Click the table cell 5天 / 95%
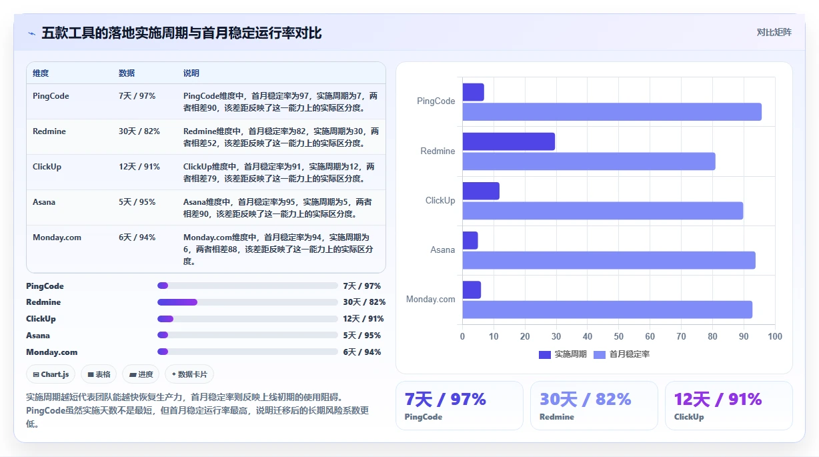 point(137,202)
